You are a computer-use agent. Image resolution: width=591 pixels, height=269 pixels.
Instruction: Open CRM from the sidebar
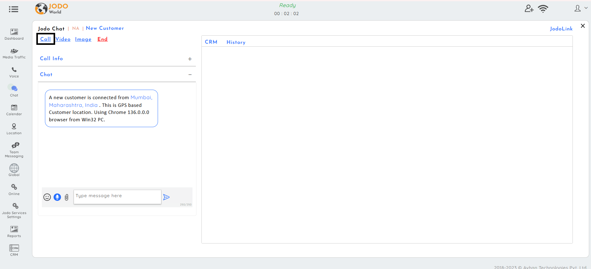coord(14,251)
